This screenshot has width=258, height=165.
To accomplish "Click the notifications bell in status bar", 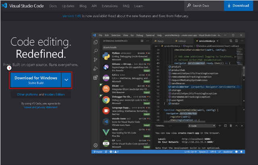I will point(241,152).
